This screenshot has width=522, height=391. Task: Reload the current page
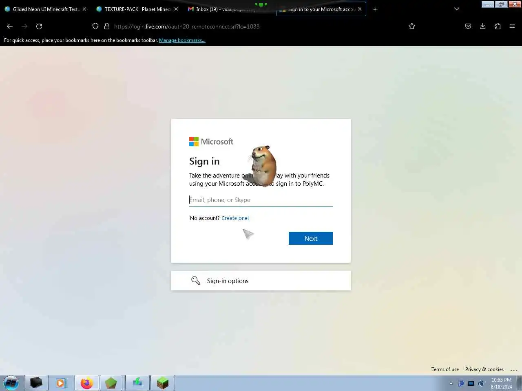click(39, 26)
